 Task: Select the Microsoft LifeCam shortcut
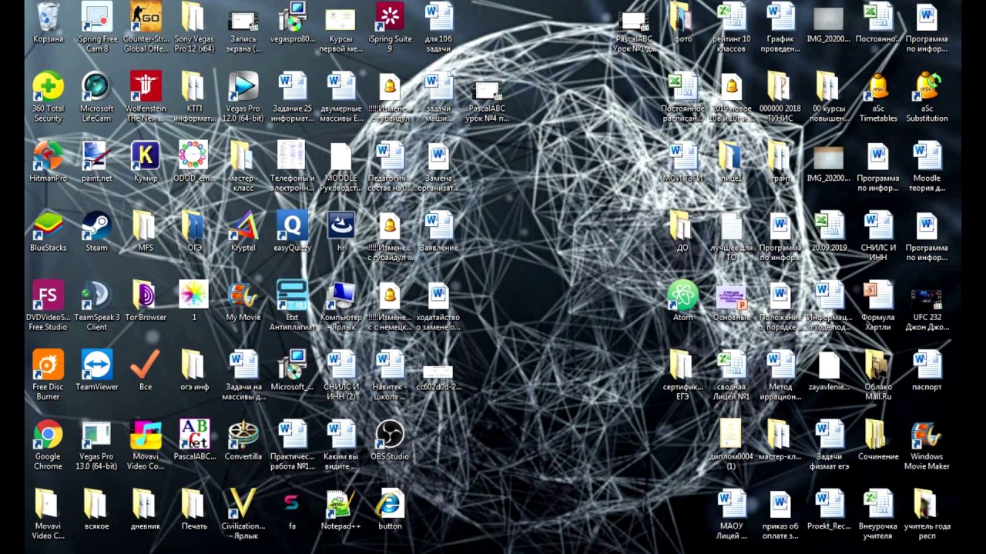[x=97, y=98]
